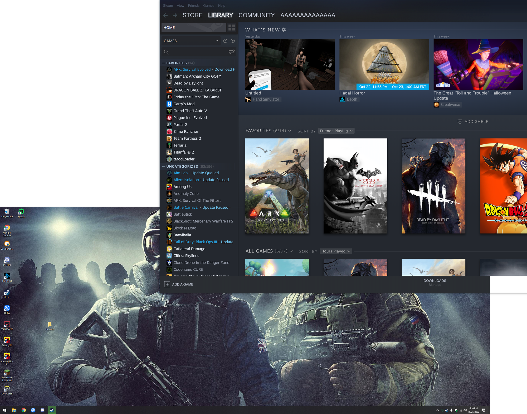Viewport: 527px width, 414px height.
Task: Select Among Us in Uncategorized list
Action: (x=182, y=187)
